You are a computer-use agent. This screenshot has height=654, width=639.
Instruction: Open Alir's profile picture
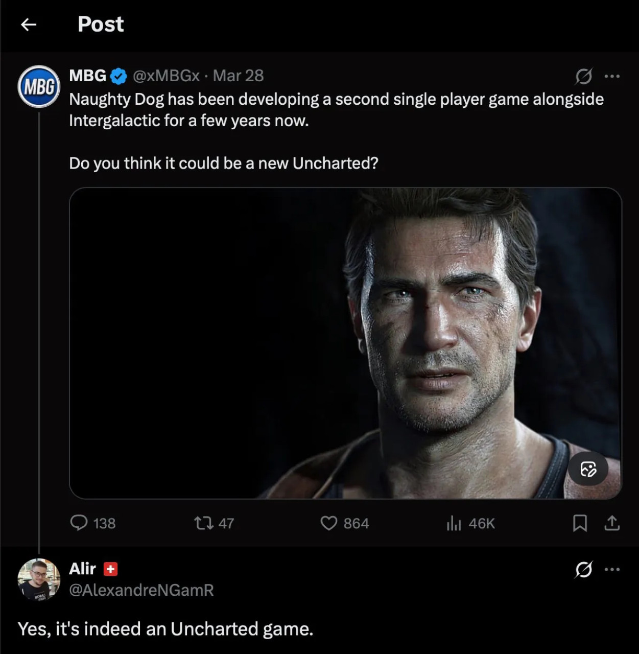pyautogui.click(x=39, y=579)
